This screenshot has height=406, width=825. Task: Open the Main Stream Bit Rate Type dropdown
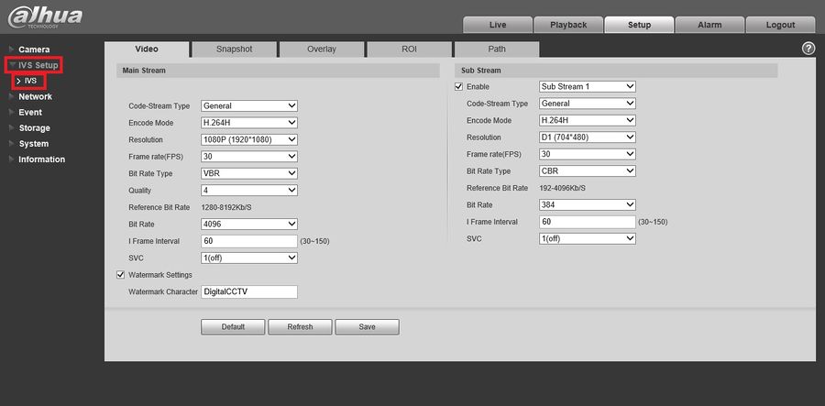point(249,173)
